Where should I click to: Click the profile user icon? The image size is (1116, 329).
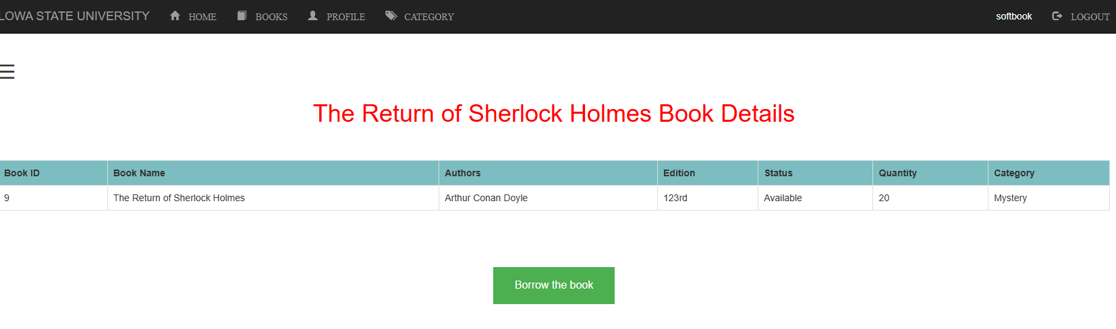(313, 15)
